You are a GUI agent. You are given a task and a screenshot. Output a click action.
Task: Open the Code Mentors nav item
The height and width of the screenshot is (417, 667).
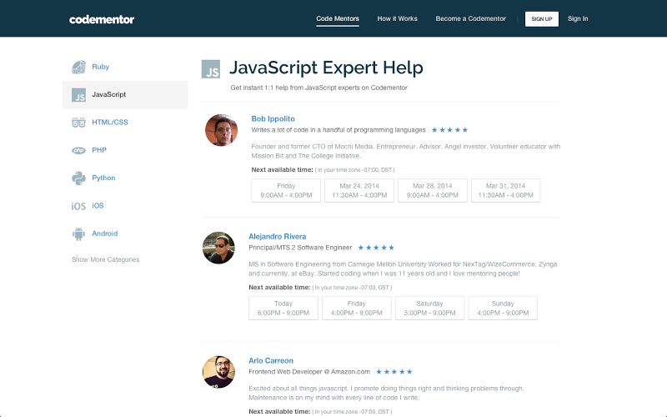[x=338, y=18]
